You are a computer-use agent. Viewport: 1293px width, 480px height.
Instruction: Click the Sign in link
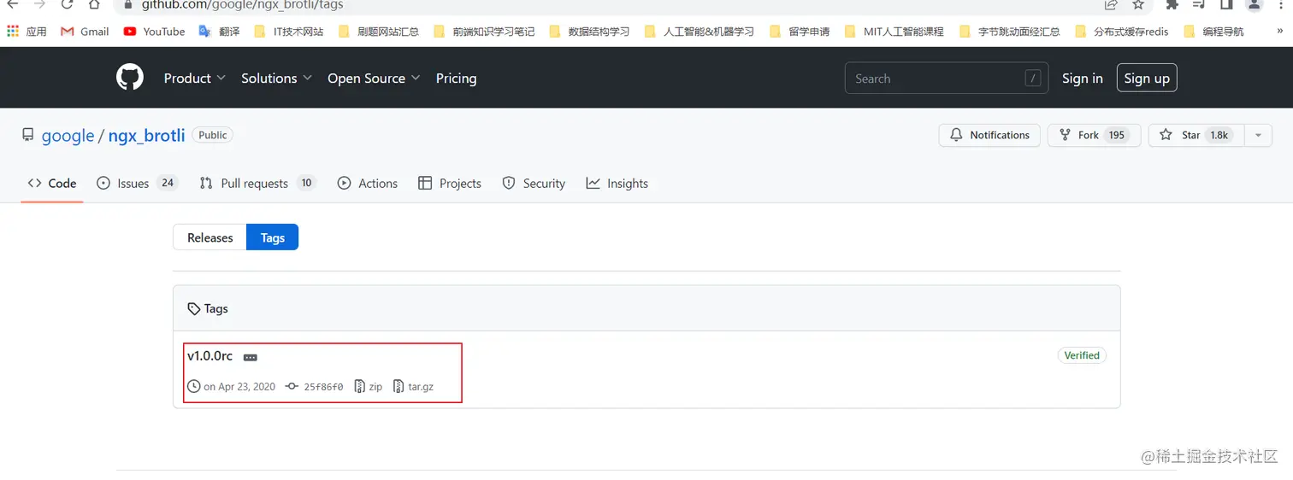click(x=1082, y=78)
